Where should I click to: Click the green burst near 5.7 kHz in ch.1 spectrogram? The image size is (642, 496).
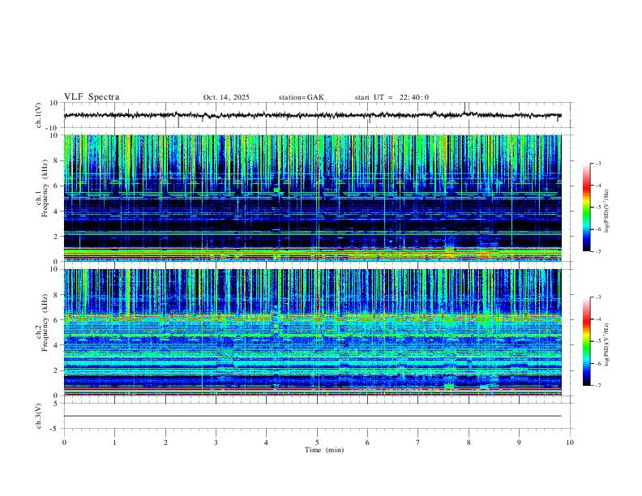click(x=277, y=190)
